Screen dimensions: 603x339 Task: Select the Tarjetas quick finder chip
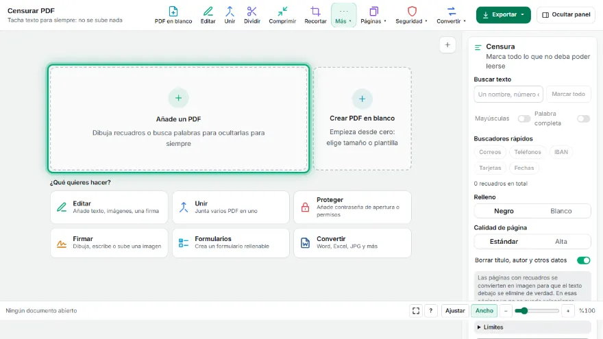[490, 168]
